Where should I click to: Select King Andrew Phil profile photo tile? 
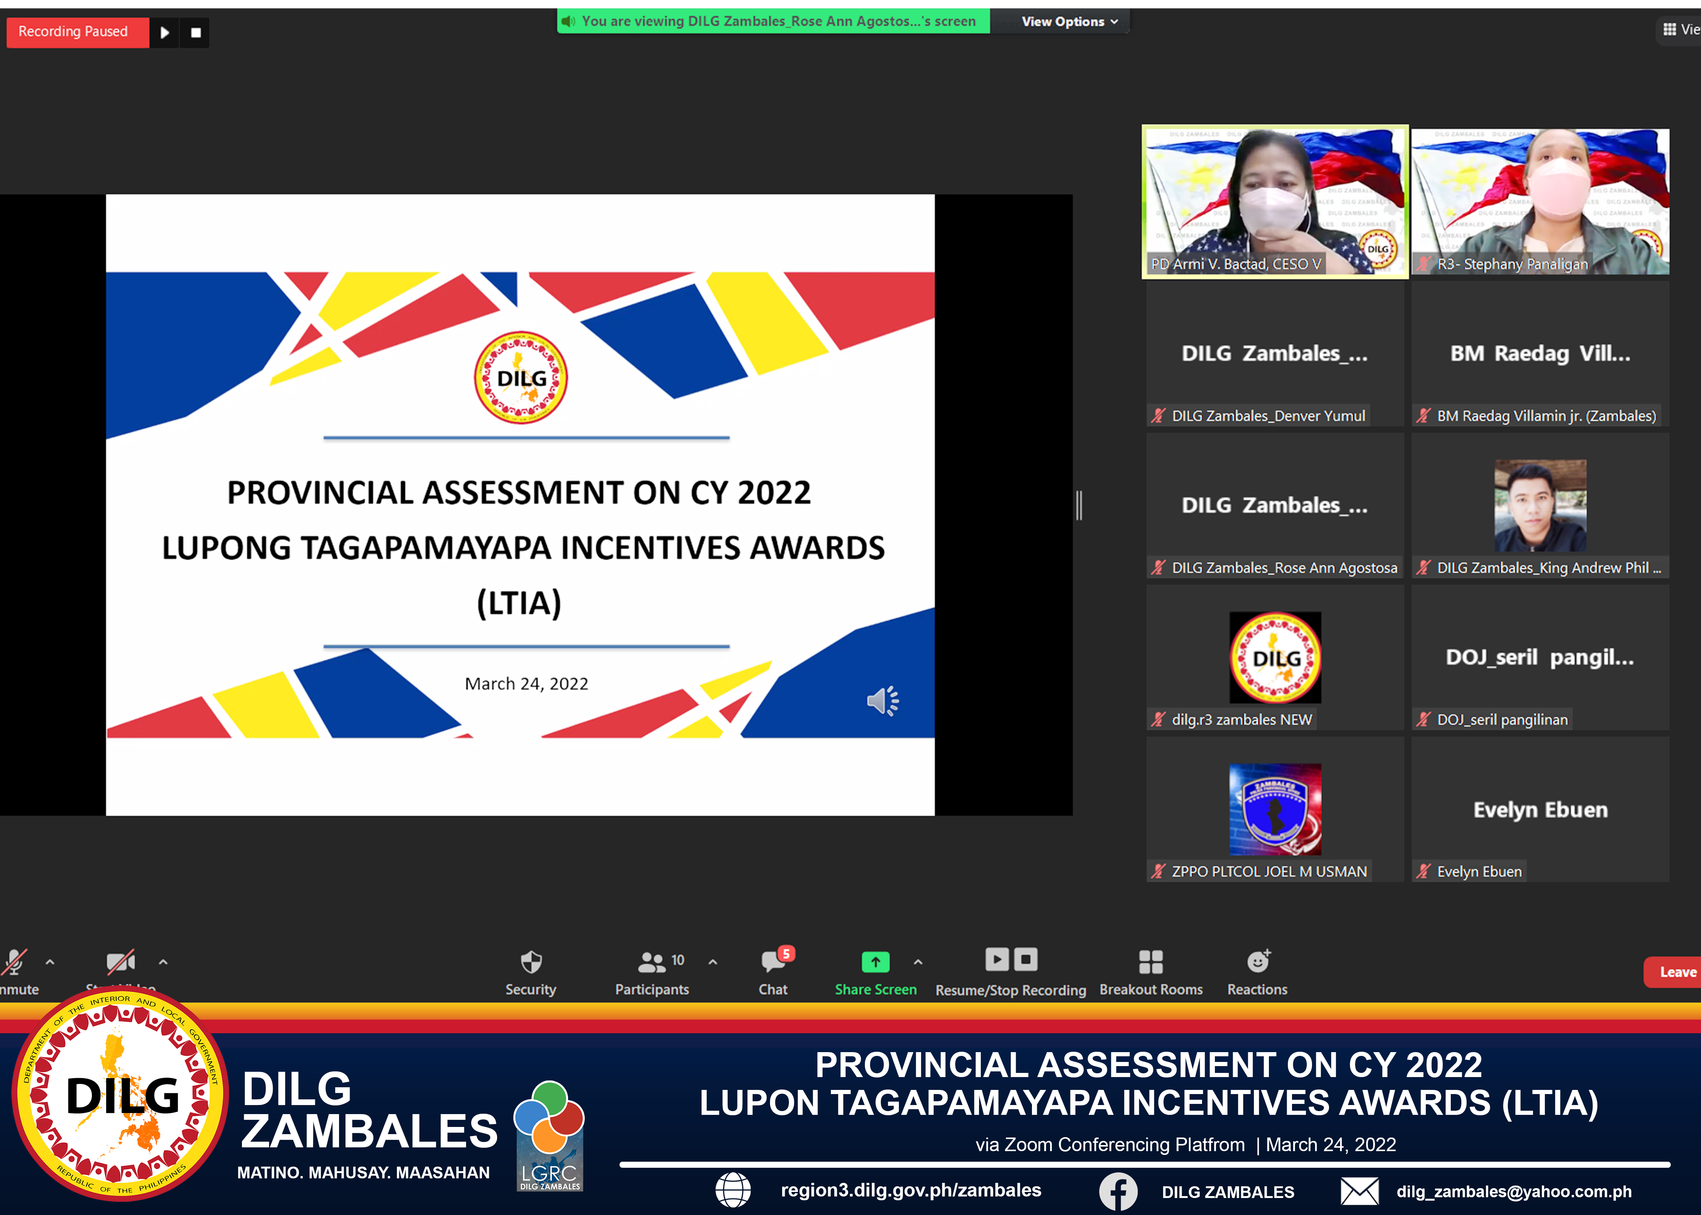(1540, 506)
